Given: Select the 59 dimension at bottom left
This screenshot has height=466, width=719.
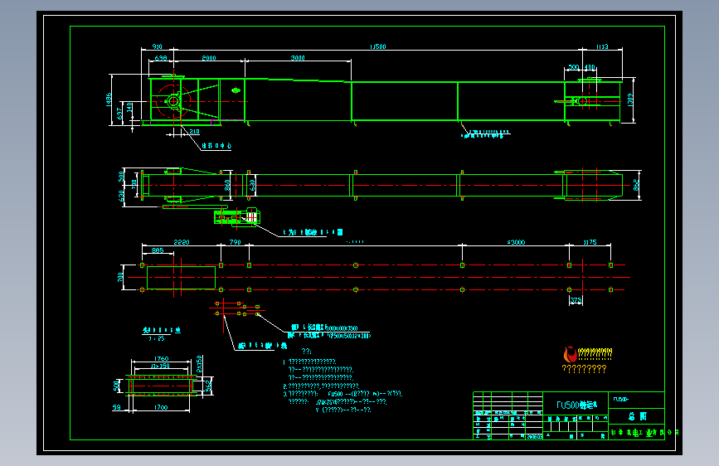Looking at the screenshot, I should (x=117, y=407).
